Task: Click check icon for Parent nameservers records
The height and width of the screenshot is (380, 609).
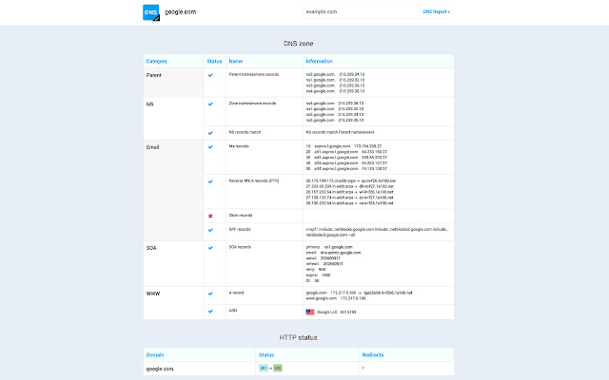Action: pyautogui.click(x=210, y=75)
